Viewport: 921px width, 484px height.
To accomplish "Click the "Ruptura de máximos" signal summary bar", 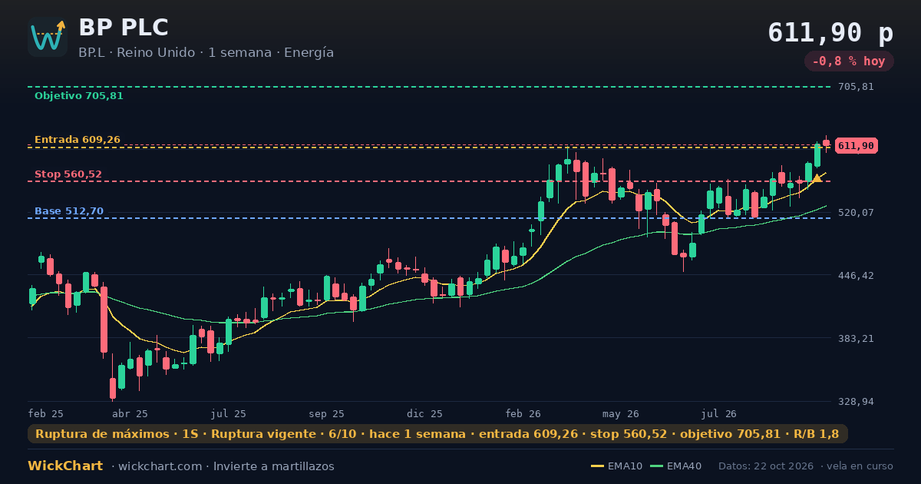I will [x=437, y=434].
